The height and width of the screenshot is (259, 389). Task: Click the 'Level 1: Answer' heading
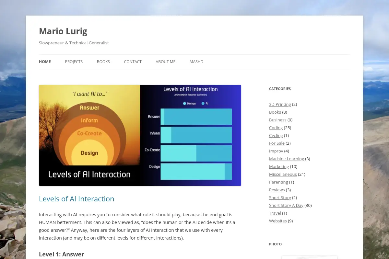click(x=61, y=254)
